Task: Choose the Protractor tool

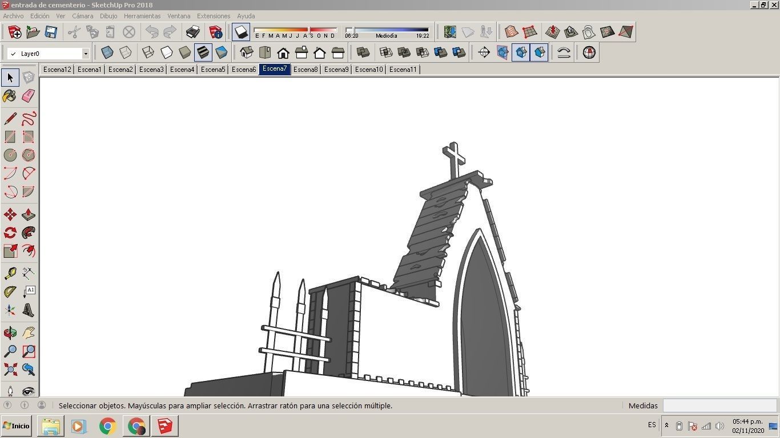Action: 10,292
